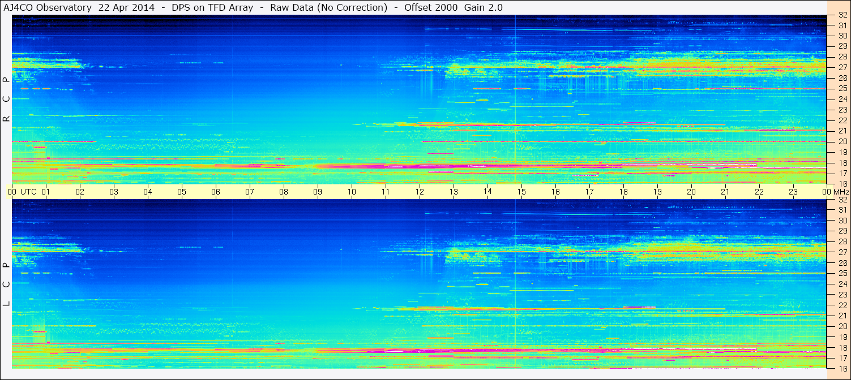Click the MHz unit label on time axis
The height and width of the screenshot is (380, 851).
(839, 192)
